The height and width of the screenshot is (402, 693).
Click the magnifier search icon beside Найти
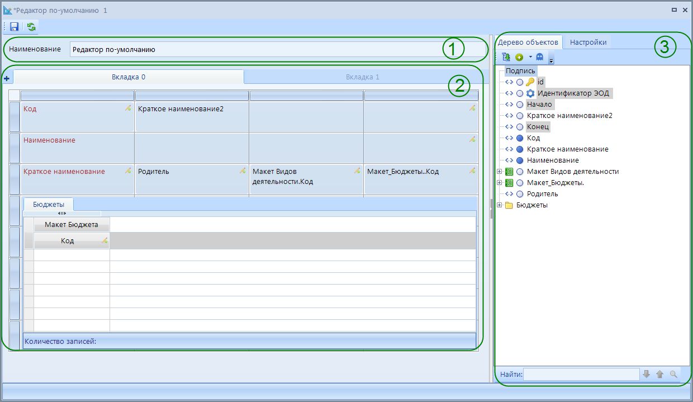(673, 374)
